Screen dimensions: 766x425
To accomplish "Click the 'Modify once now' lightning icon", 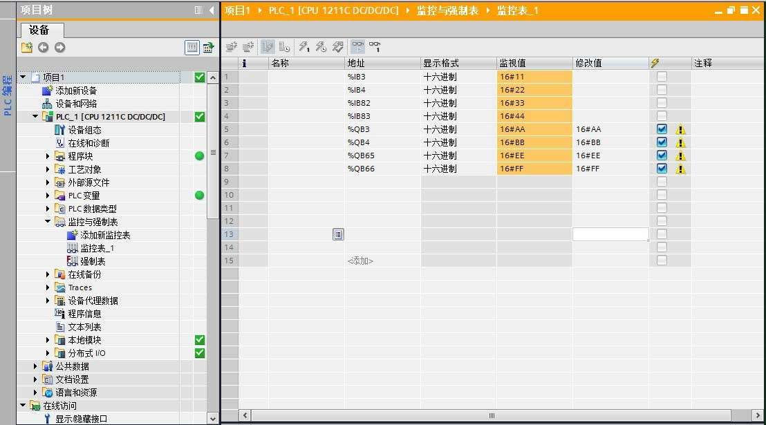I will click(303, 47).
